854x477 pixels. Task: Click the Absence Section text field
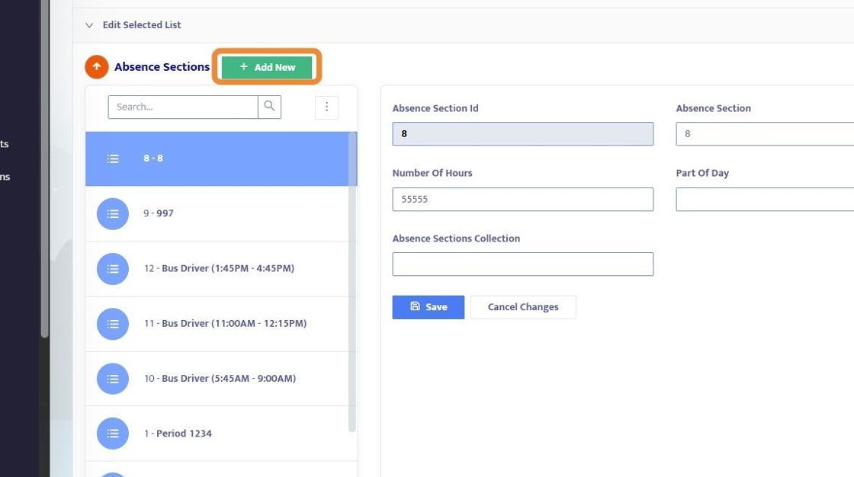[x=765, y=134]
